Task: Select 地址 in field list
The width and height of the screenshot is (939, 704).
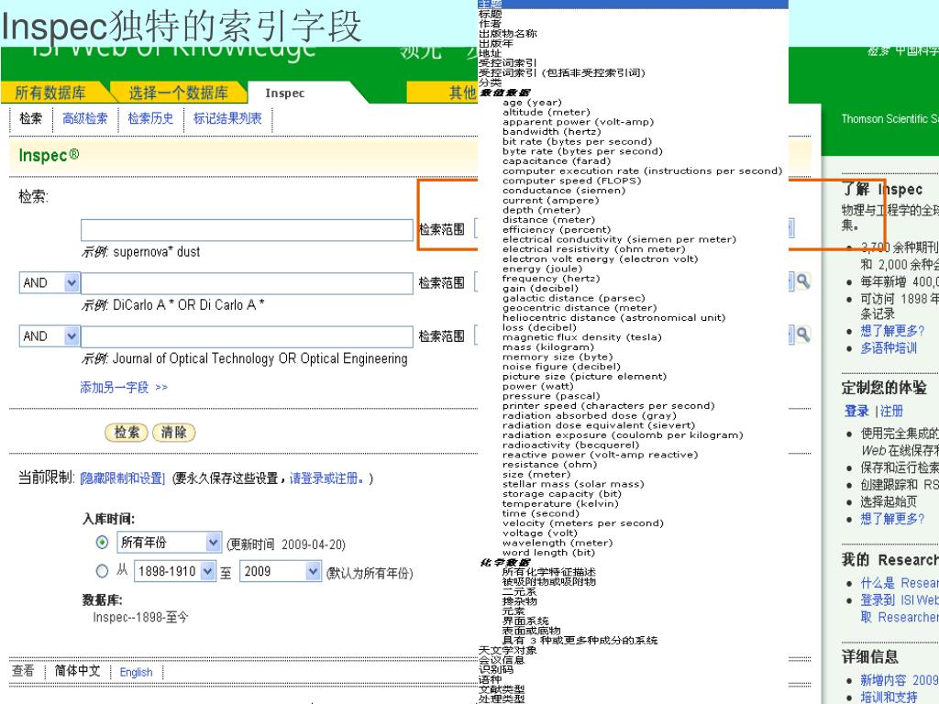Action: click(491, 52)
